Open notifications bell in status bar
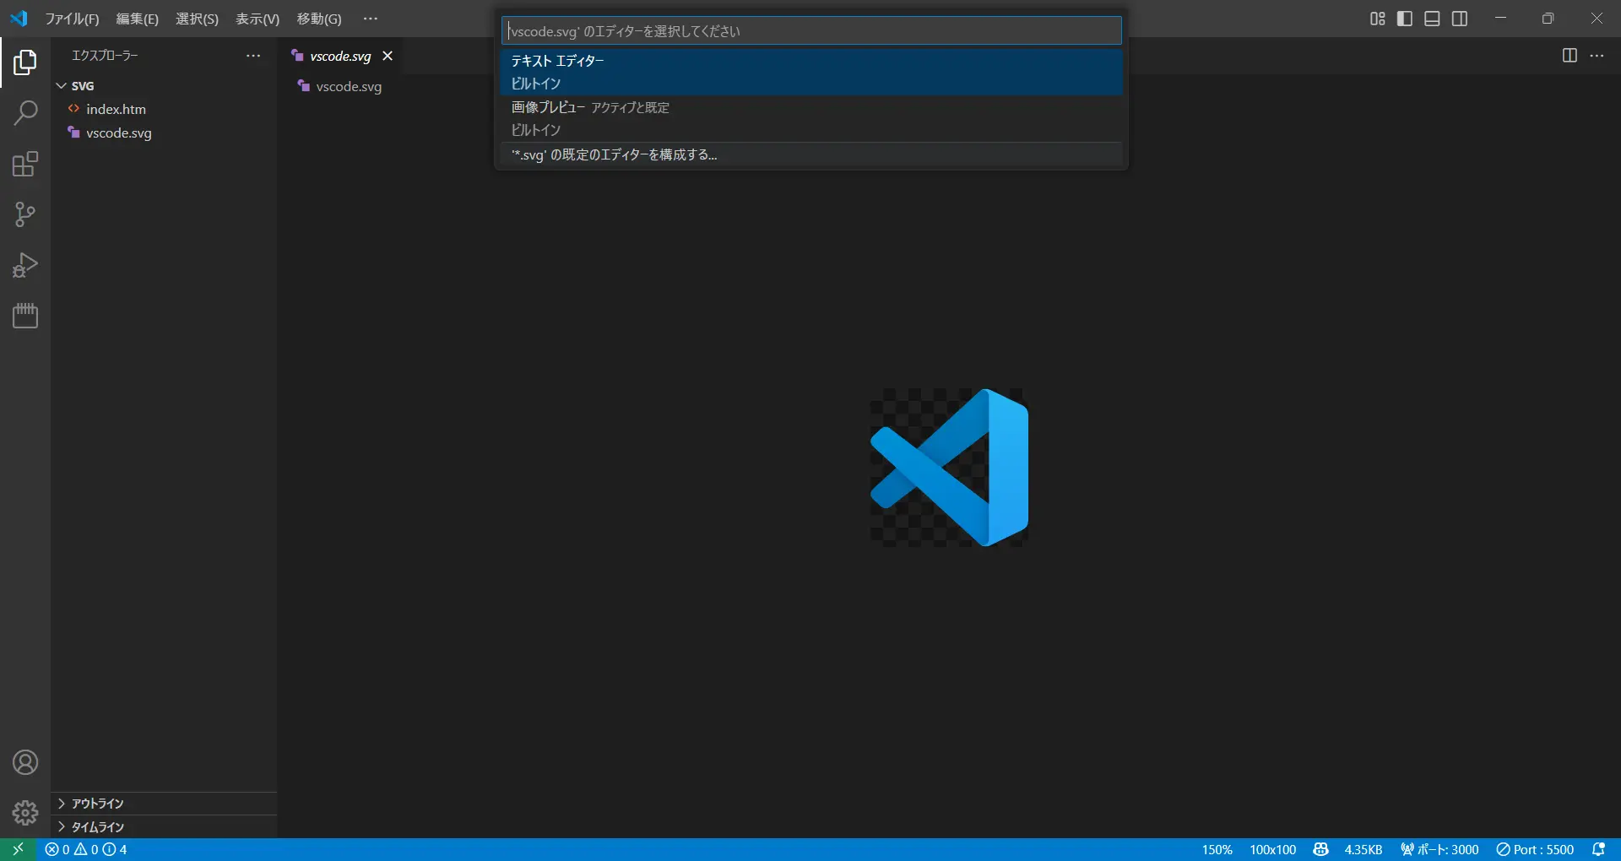This screenshot has width=1621, height=861. (x=1598, y=849)
